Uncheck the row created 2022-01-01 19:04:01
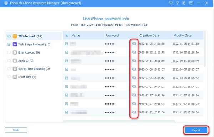The height and width of the screenshot is (137, 214). pos(66,87)
